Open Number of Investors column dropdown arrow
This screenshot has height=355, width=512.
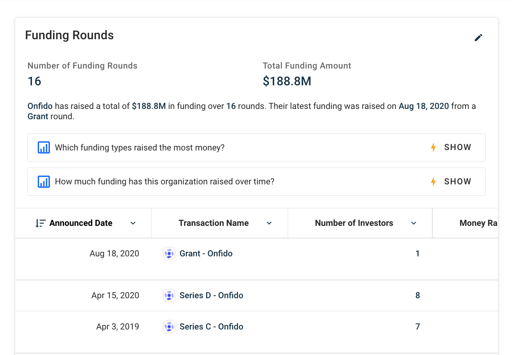click(414, 223)
